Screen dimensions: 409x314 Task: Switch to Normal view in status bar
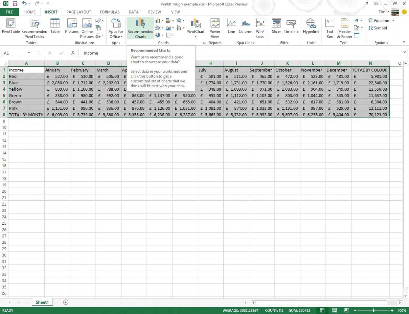pyautogui.click(x=322, y=310)
